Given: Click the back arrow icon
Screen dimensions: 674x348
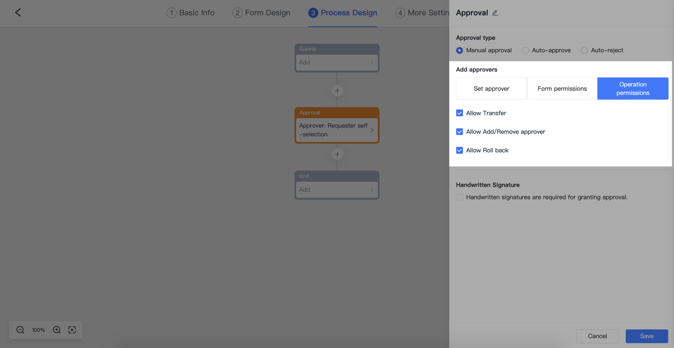Looking at the screenshot, I should pos(18,12).
